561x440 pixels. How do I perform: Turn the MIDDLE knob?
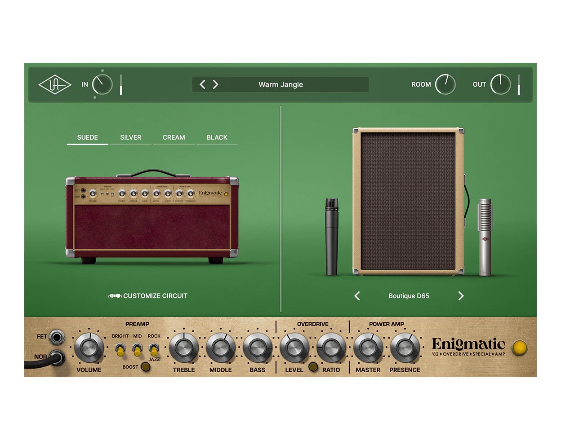coord(221,348)
